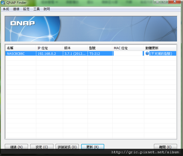This screenshot has height=156, width=183.
Task: Open the 系統 menu
Action: [x=6, y=9]
